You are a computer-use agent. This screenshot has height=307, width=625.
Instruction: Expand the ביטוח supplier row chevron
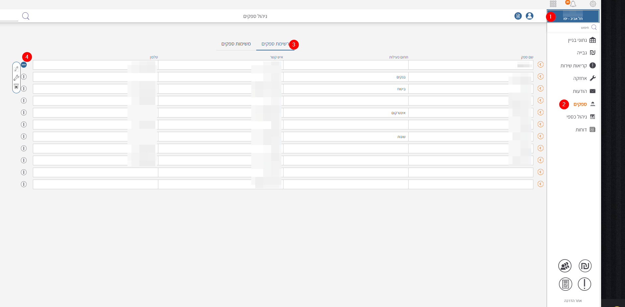[540, 89]
